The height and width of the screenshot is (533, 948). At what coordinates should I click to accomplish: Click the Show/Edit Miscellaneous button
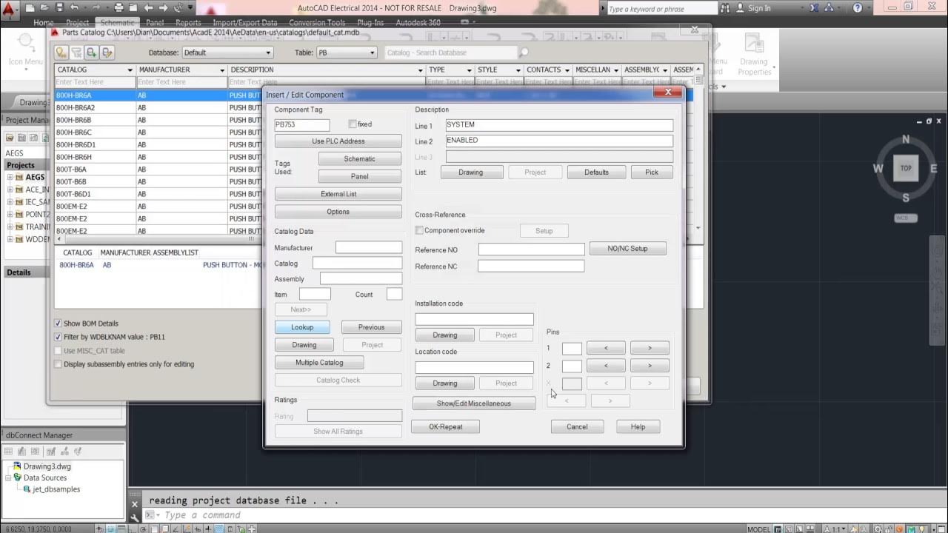[x=474, y=403]
